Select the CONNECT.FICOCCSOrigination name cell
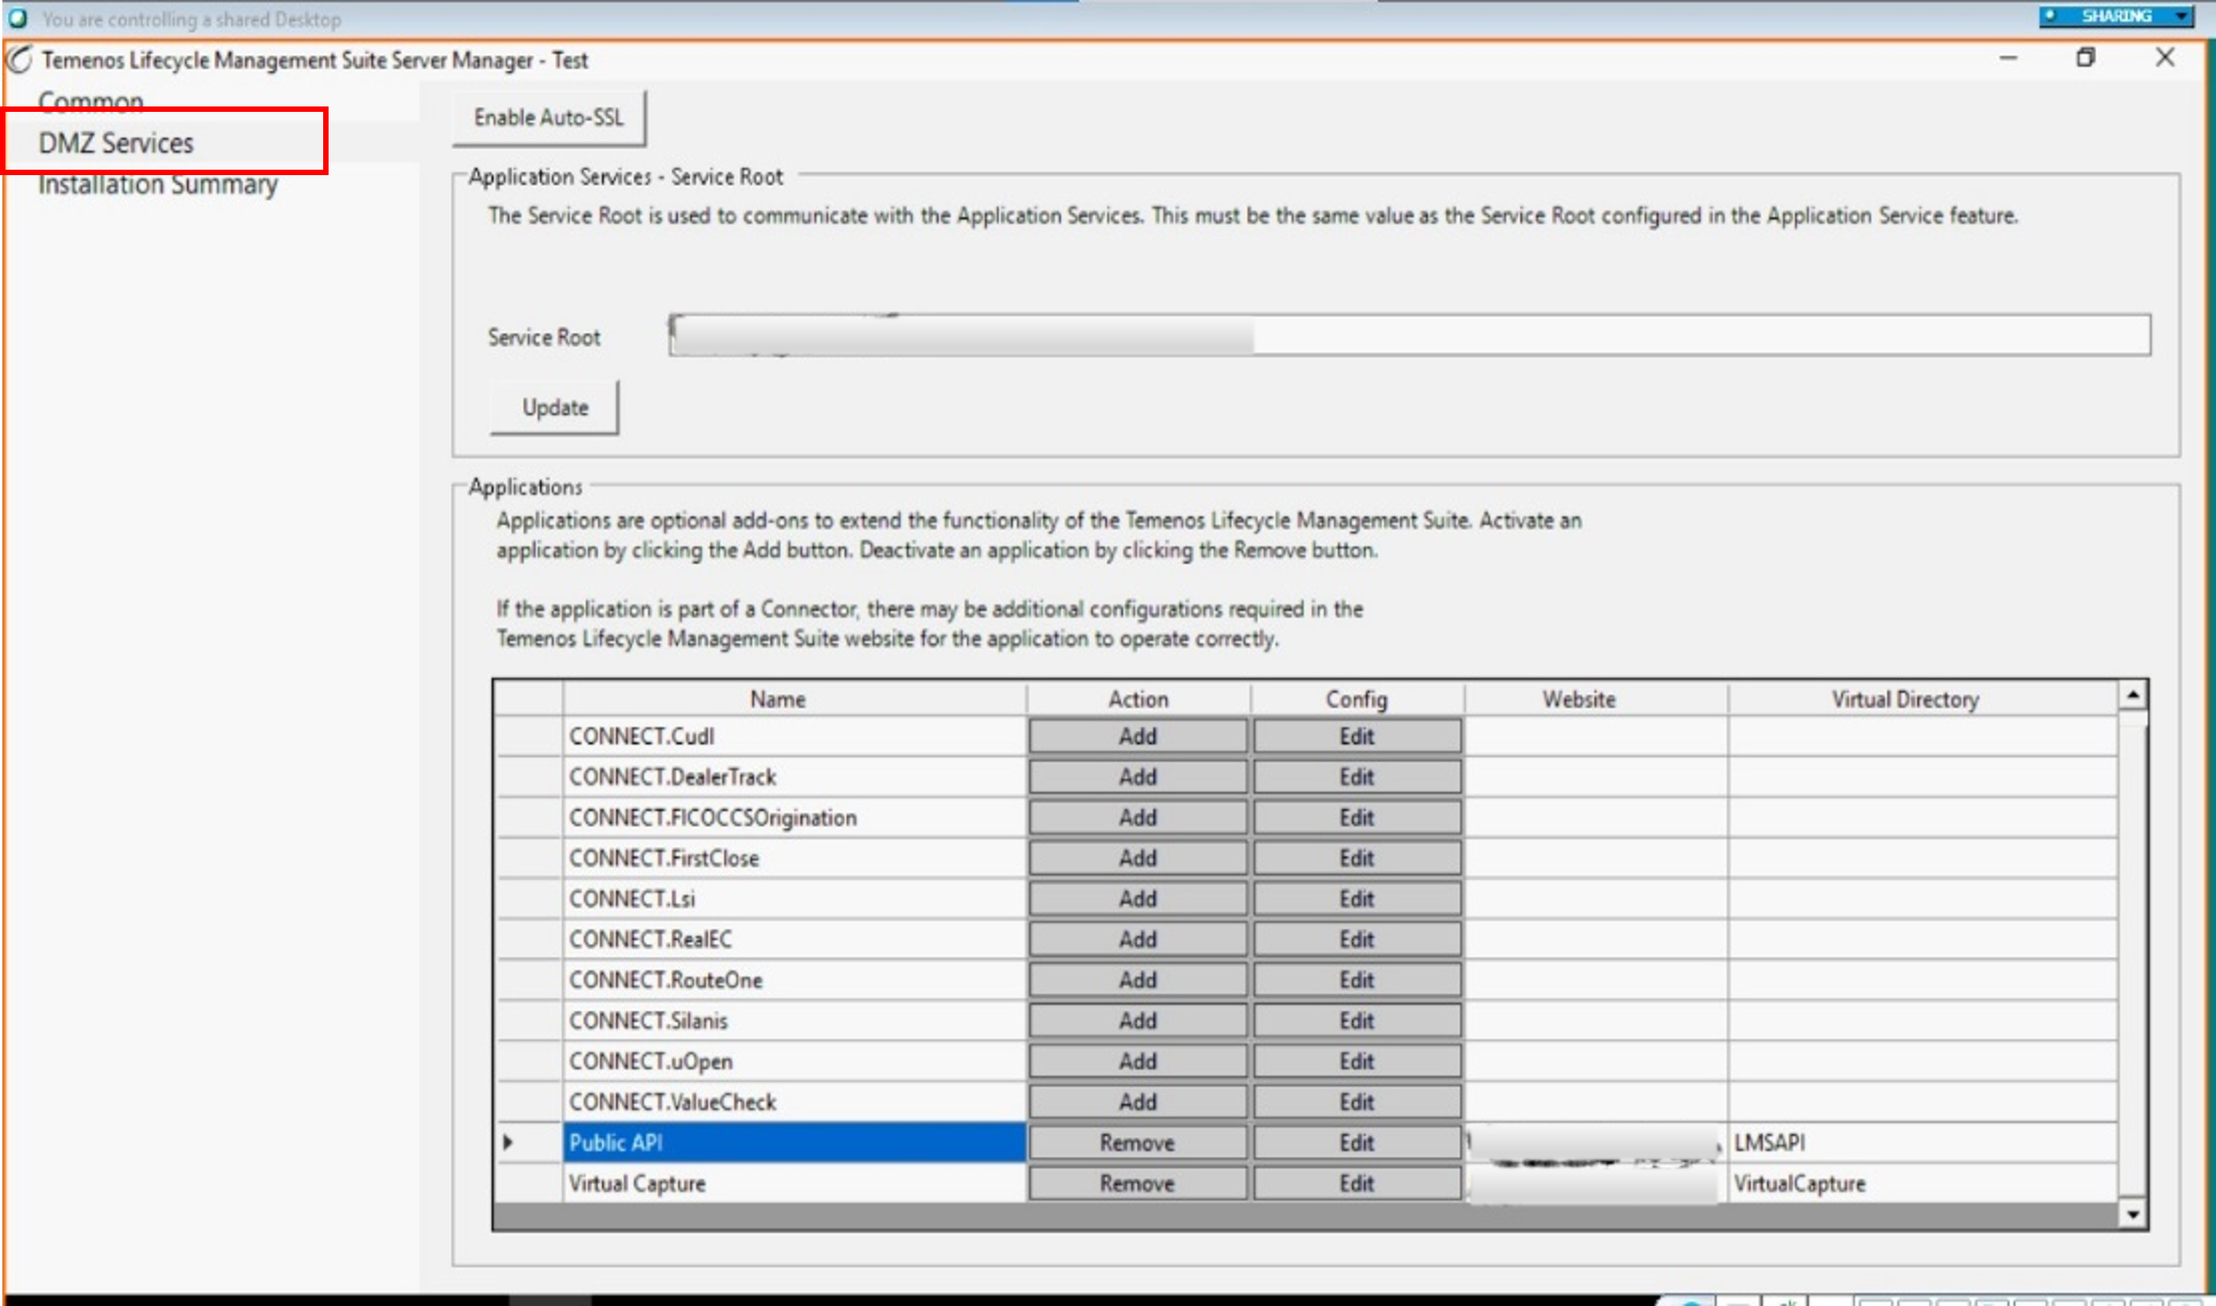Viewport: 2216px width, 1306px height. click(794, 817)
